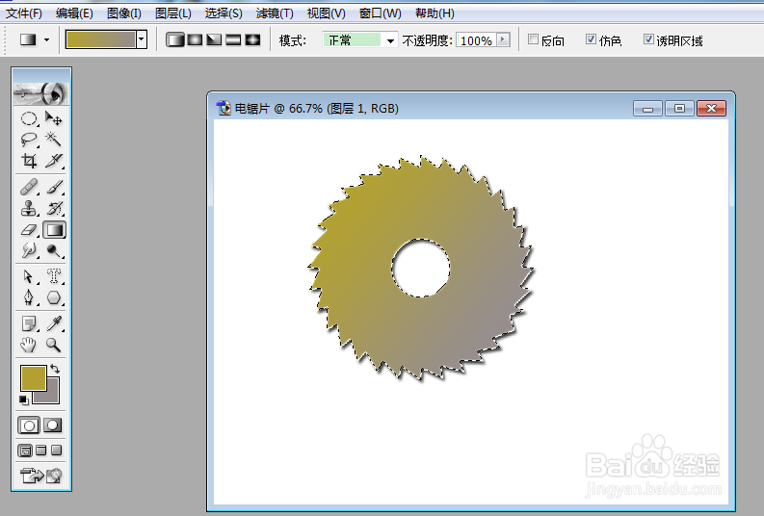Enable the 反向 (reverse) checkbox
This screenshot has height=516, width=764.
[534, 39]
